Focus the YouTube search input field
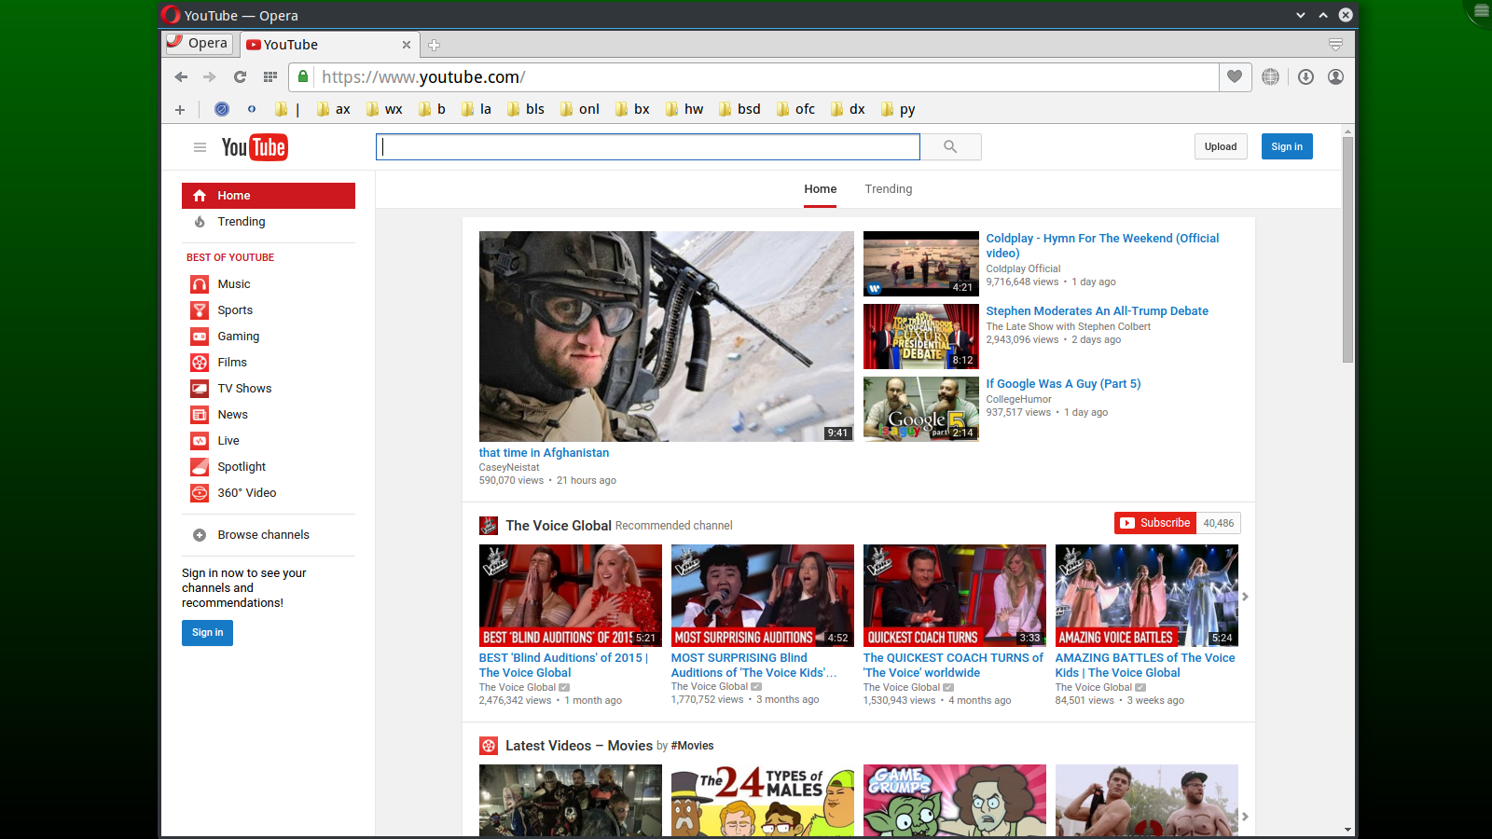 (x=648, y=146)
